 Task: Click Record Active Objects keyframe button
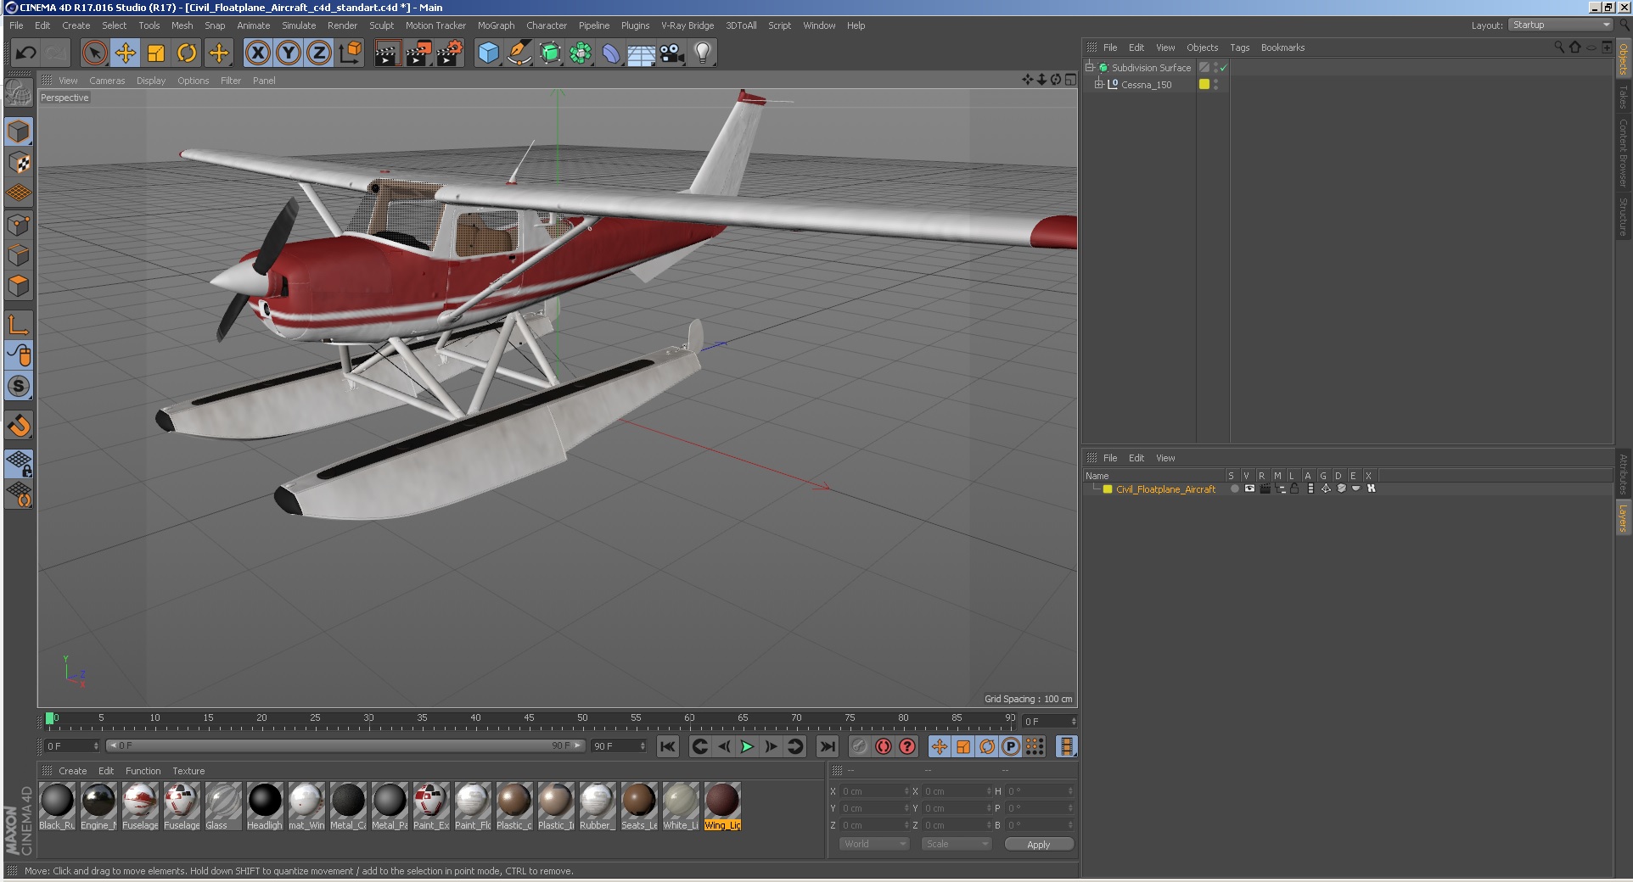click(x=859, y=746)
